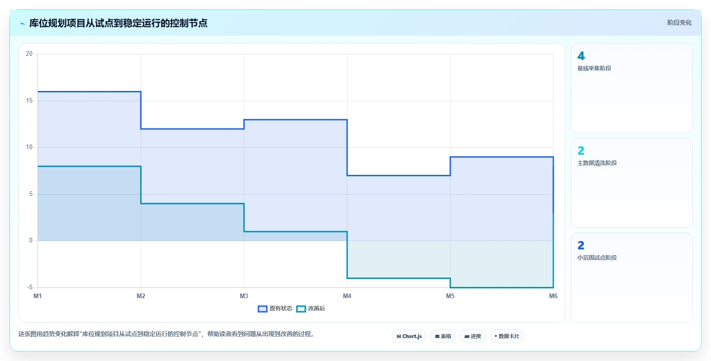Click the 改善后 legend label
Image resolution: width=711 pixels, height=361 pixels.
pyautogui.click(x=316, y=308)
